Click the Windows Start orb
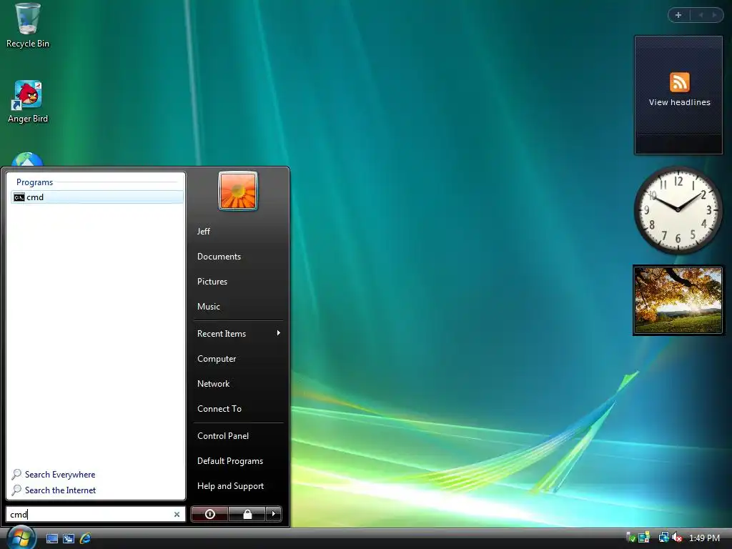 21,538
